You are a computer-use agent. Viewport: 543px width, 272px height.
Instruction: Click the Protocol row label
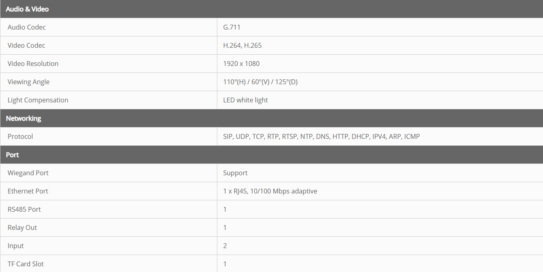tap(20, 136)
